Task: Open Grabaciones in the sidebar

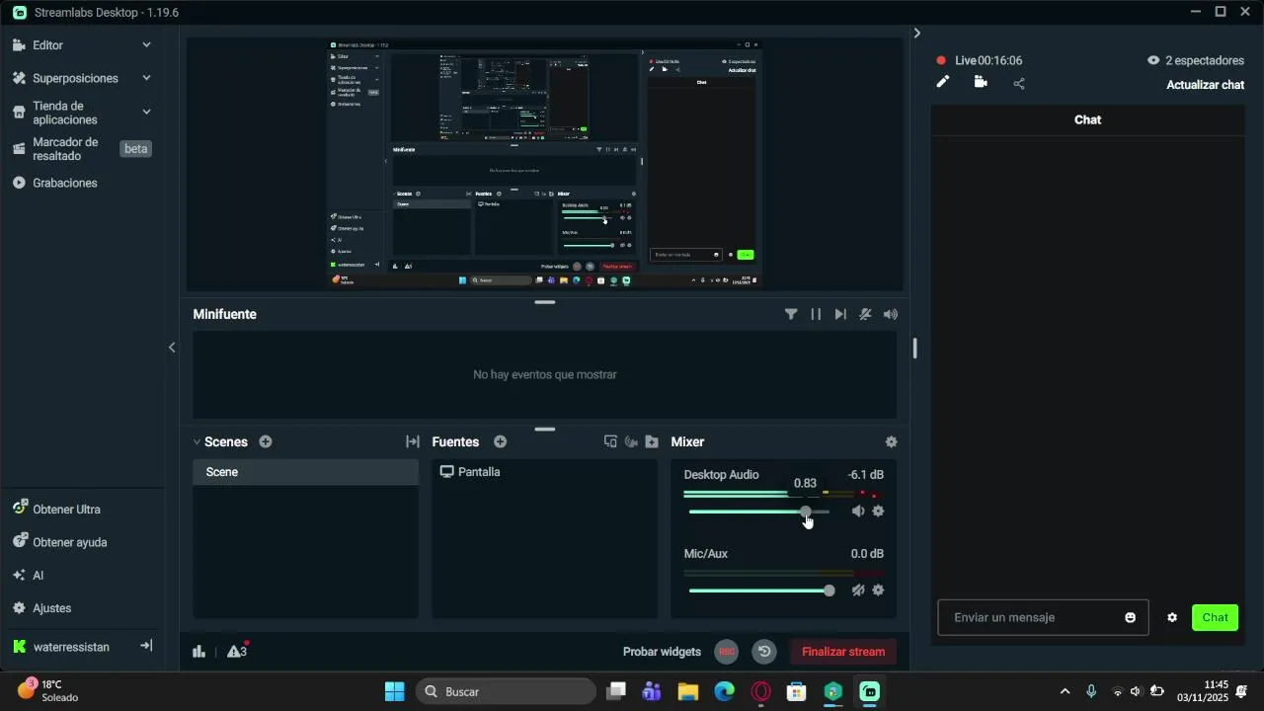Action: pos(65,183)
